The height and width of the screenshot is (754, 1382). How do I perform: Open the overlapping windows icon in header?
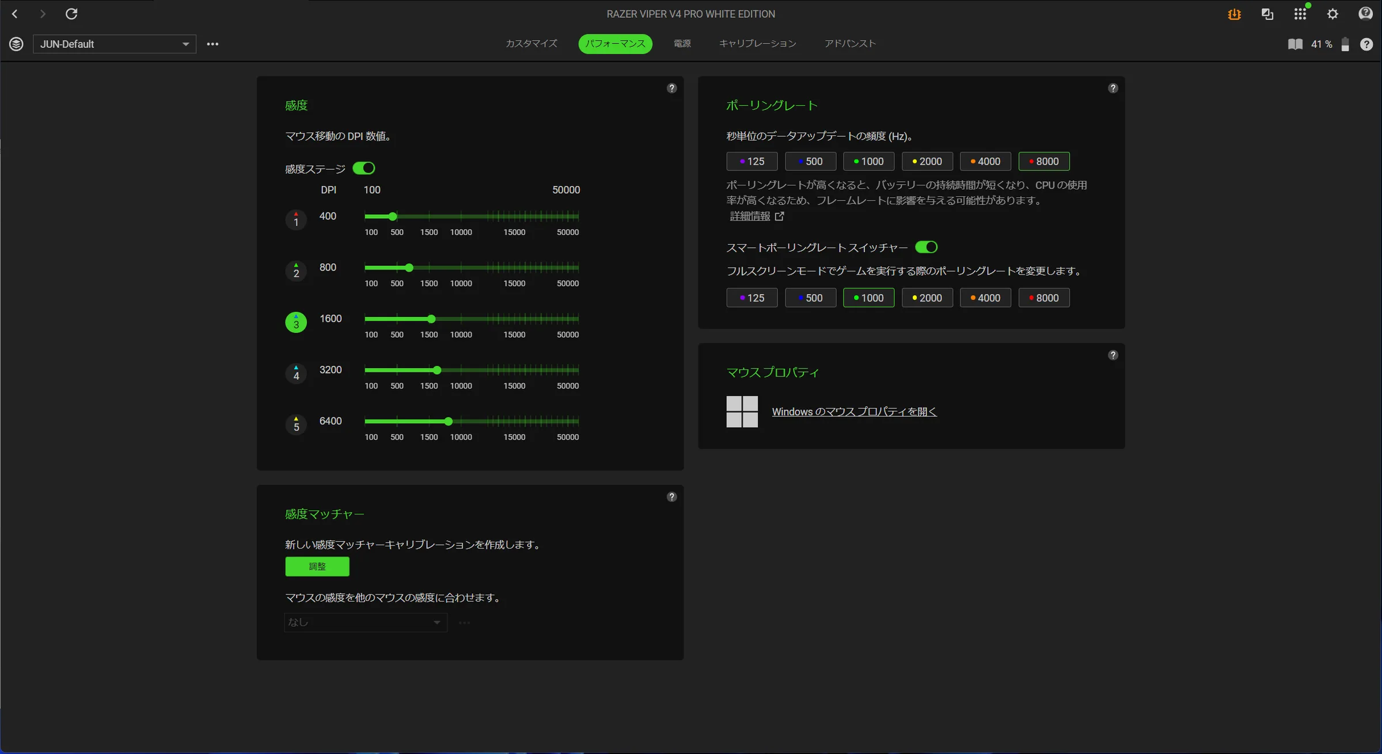pos(1267,14)
